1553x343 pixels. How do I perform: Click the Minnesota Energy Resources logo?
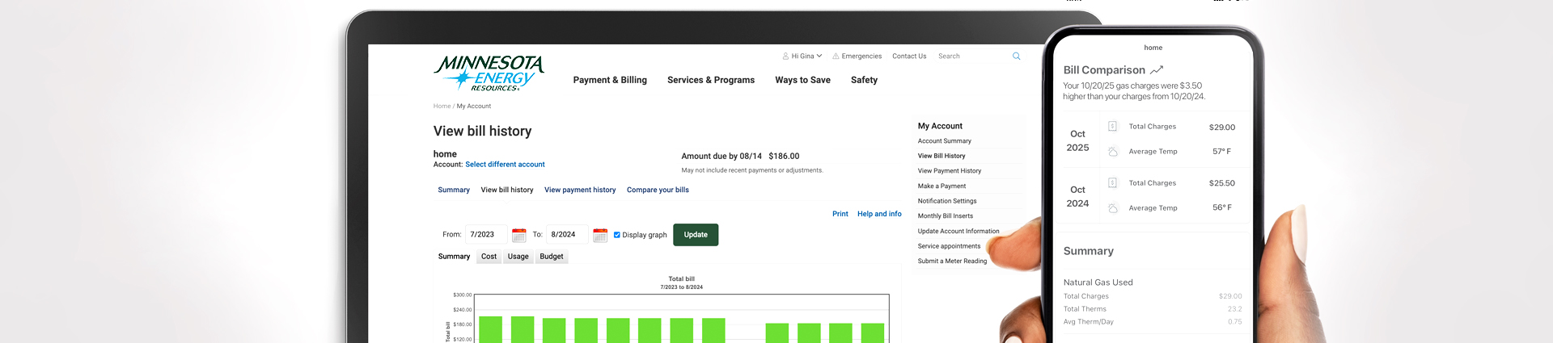point(489,73)
